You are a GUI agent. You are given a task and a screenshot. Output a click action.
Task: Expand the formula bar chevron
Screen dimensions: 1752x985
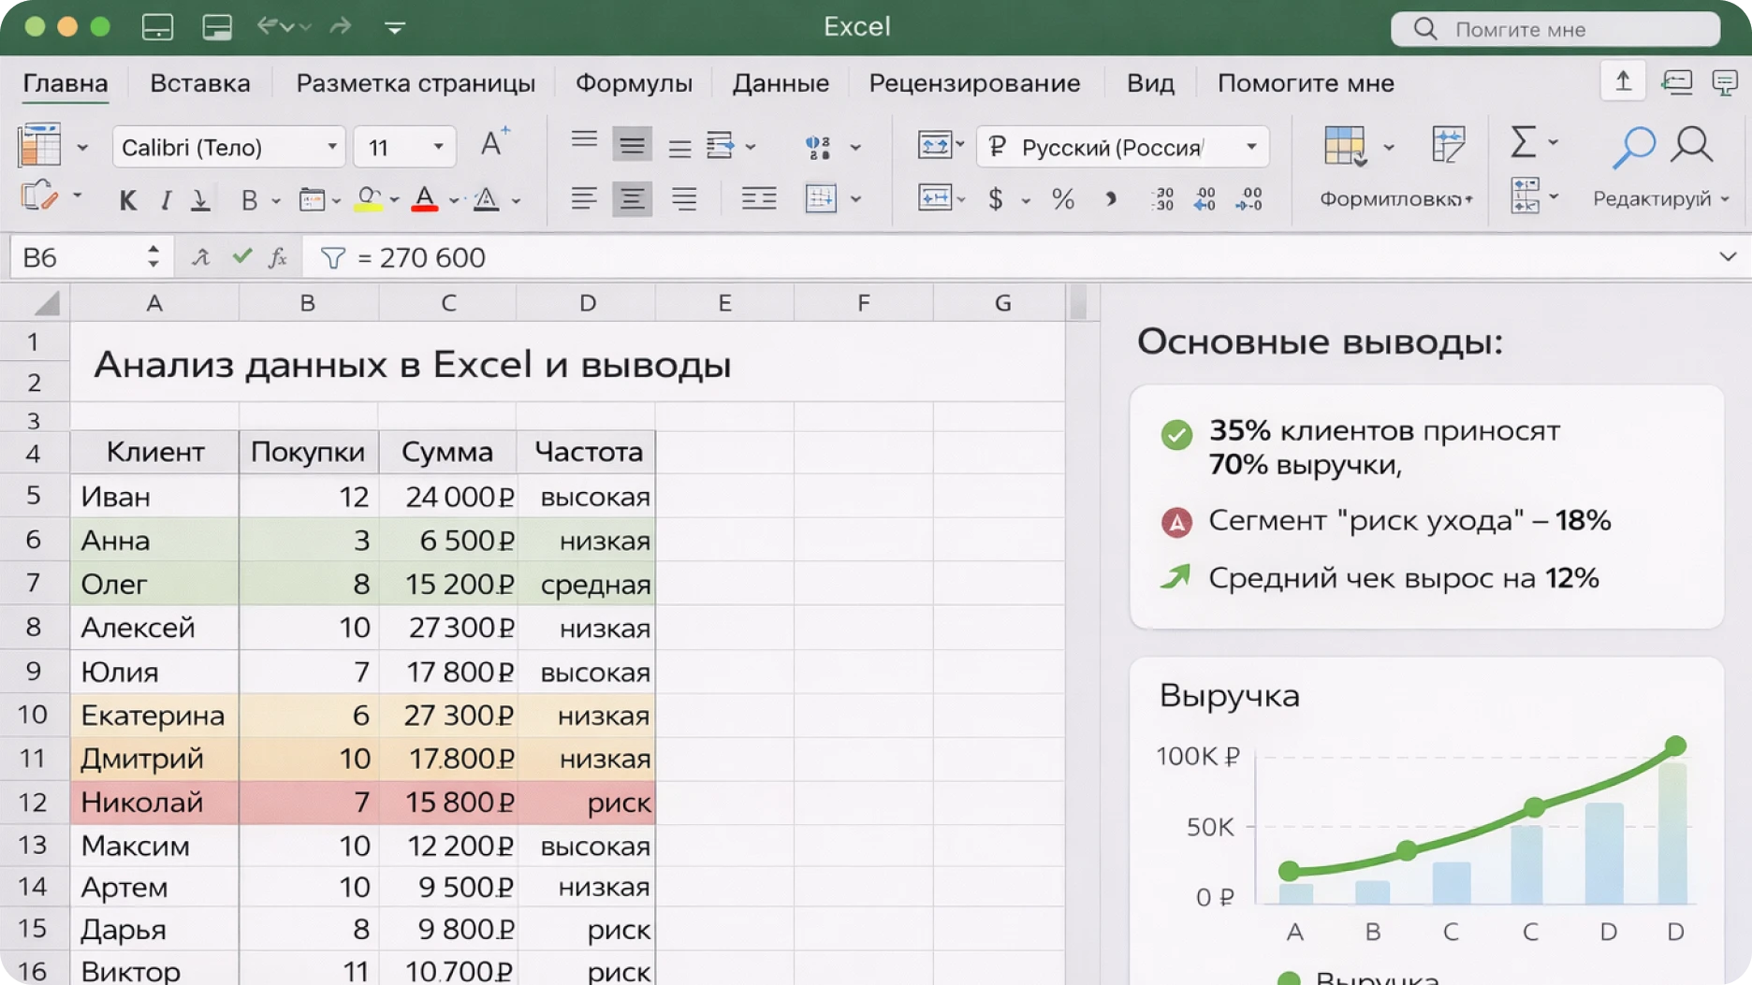tap(1727, 256)
